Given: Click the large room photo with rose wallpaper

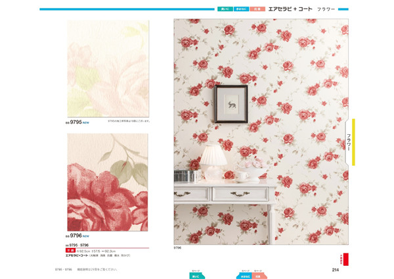Looking at the screenshot, I should tap(261, 132).
